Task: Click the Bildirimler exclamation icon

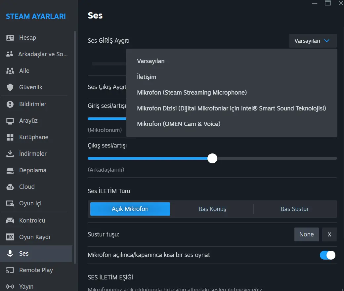Action: click(10, 104)
